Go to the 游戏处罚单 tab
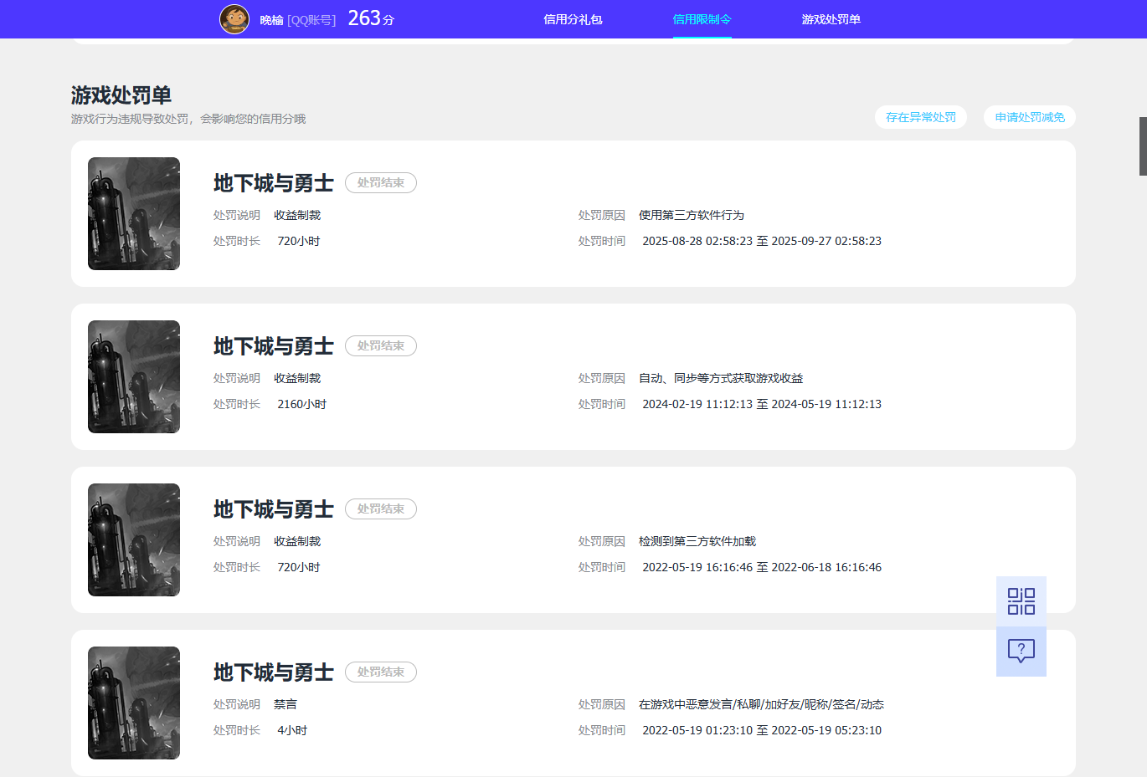The image size is (1147, 777). pos(831,19)
